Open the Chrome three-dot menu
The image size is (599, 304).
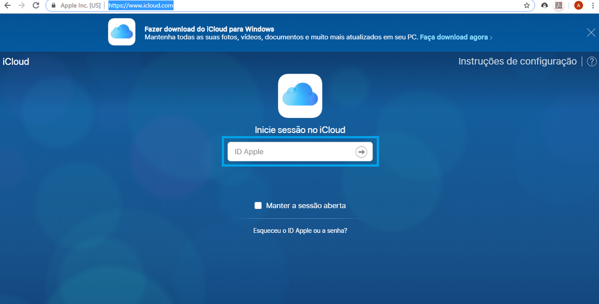click(x=593, y=5)
